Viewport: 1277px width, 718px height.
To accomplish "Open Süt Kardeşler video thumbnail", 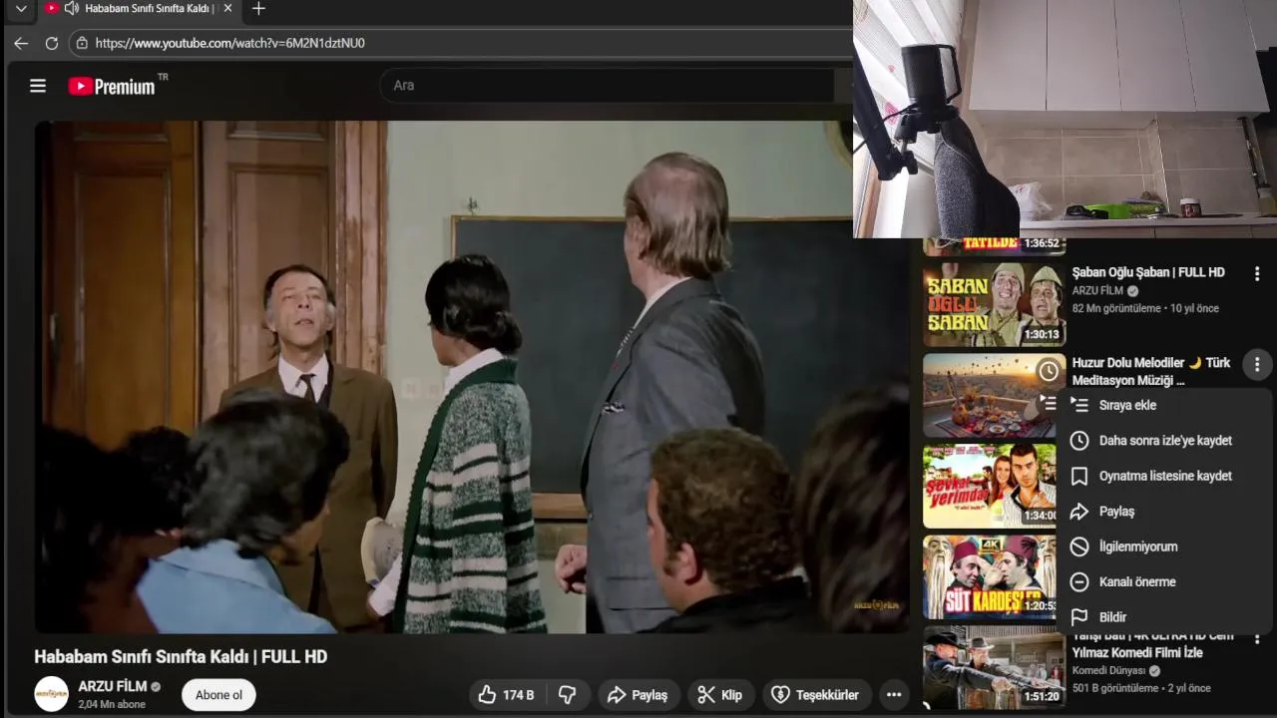I will [x=989, y=577].
